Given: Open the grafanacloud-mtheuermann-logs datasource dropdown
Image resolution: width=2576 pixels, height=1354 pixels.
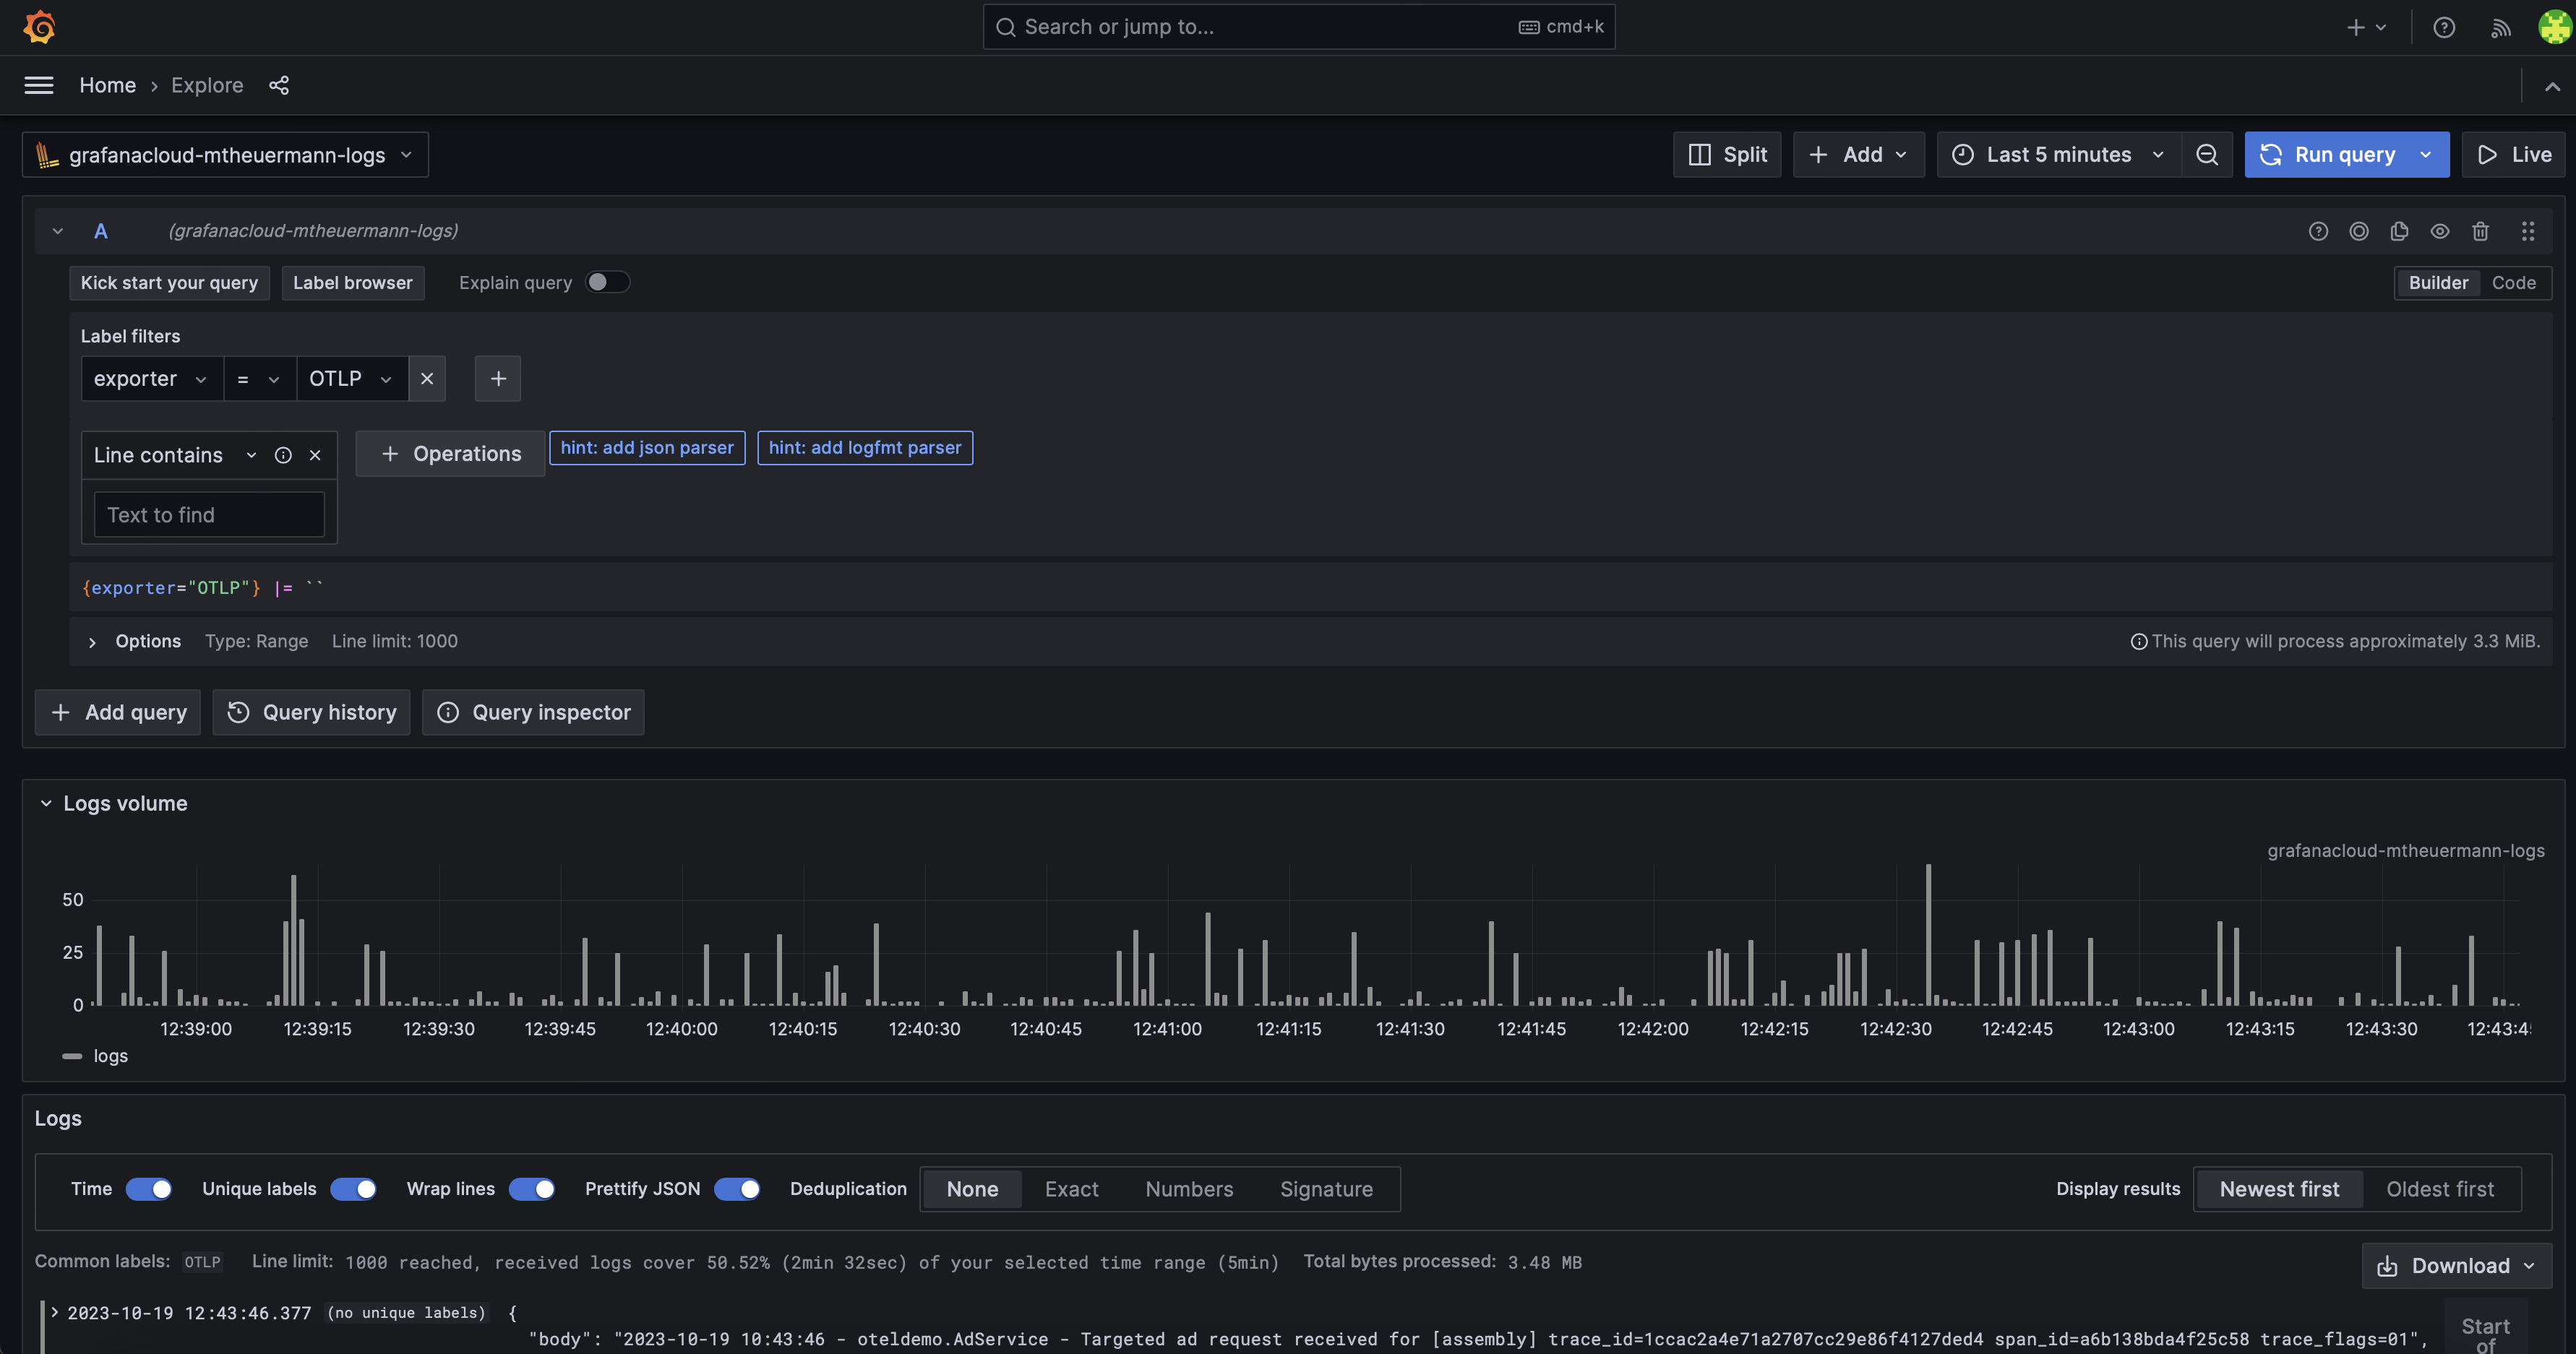Looking at the screenshot, I should click(225, 155).
